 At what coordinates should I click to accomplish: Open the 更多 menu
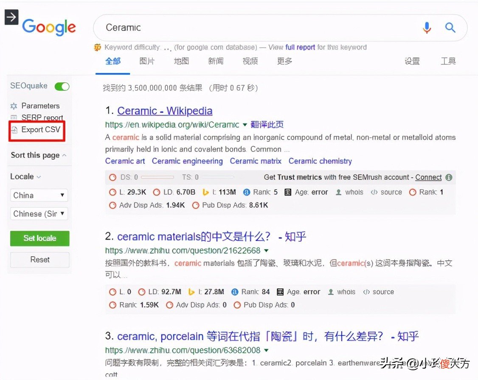click(284, 61)
